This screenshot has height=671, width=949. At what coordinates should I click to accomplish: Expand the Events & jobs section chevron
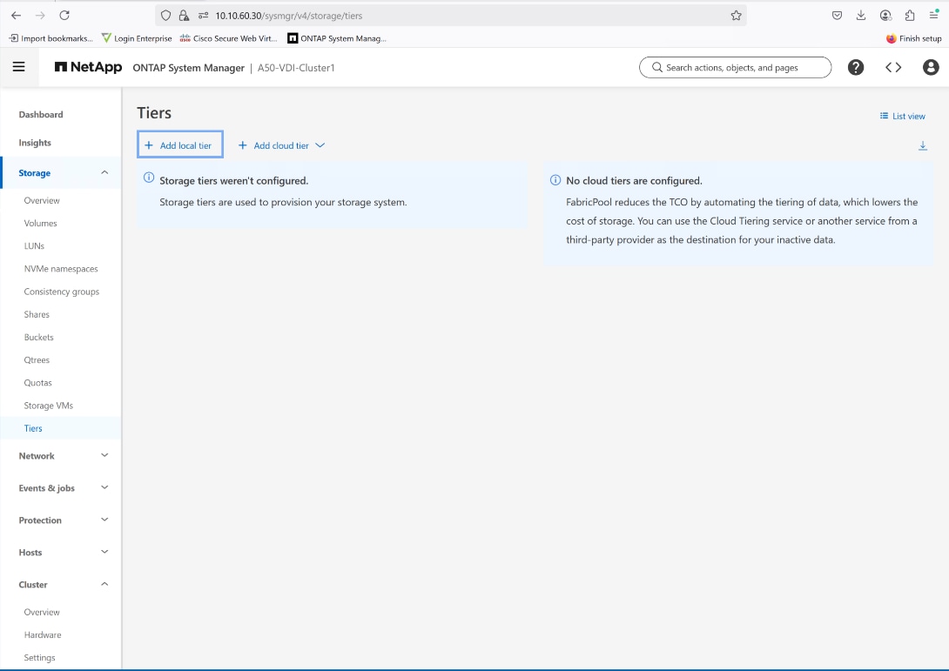(104, 487)
